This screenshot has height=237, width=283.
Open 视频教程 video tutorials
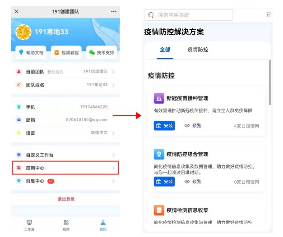66,53
